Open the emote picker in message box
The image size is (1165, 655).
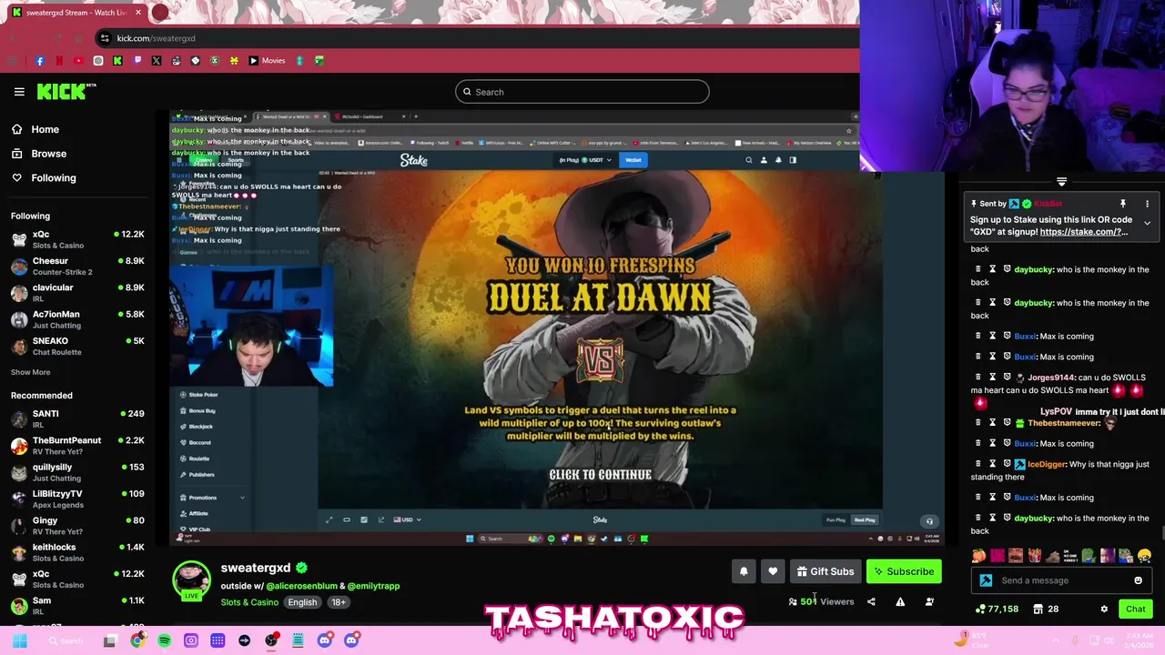click(x=1138, y=580)
